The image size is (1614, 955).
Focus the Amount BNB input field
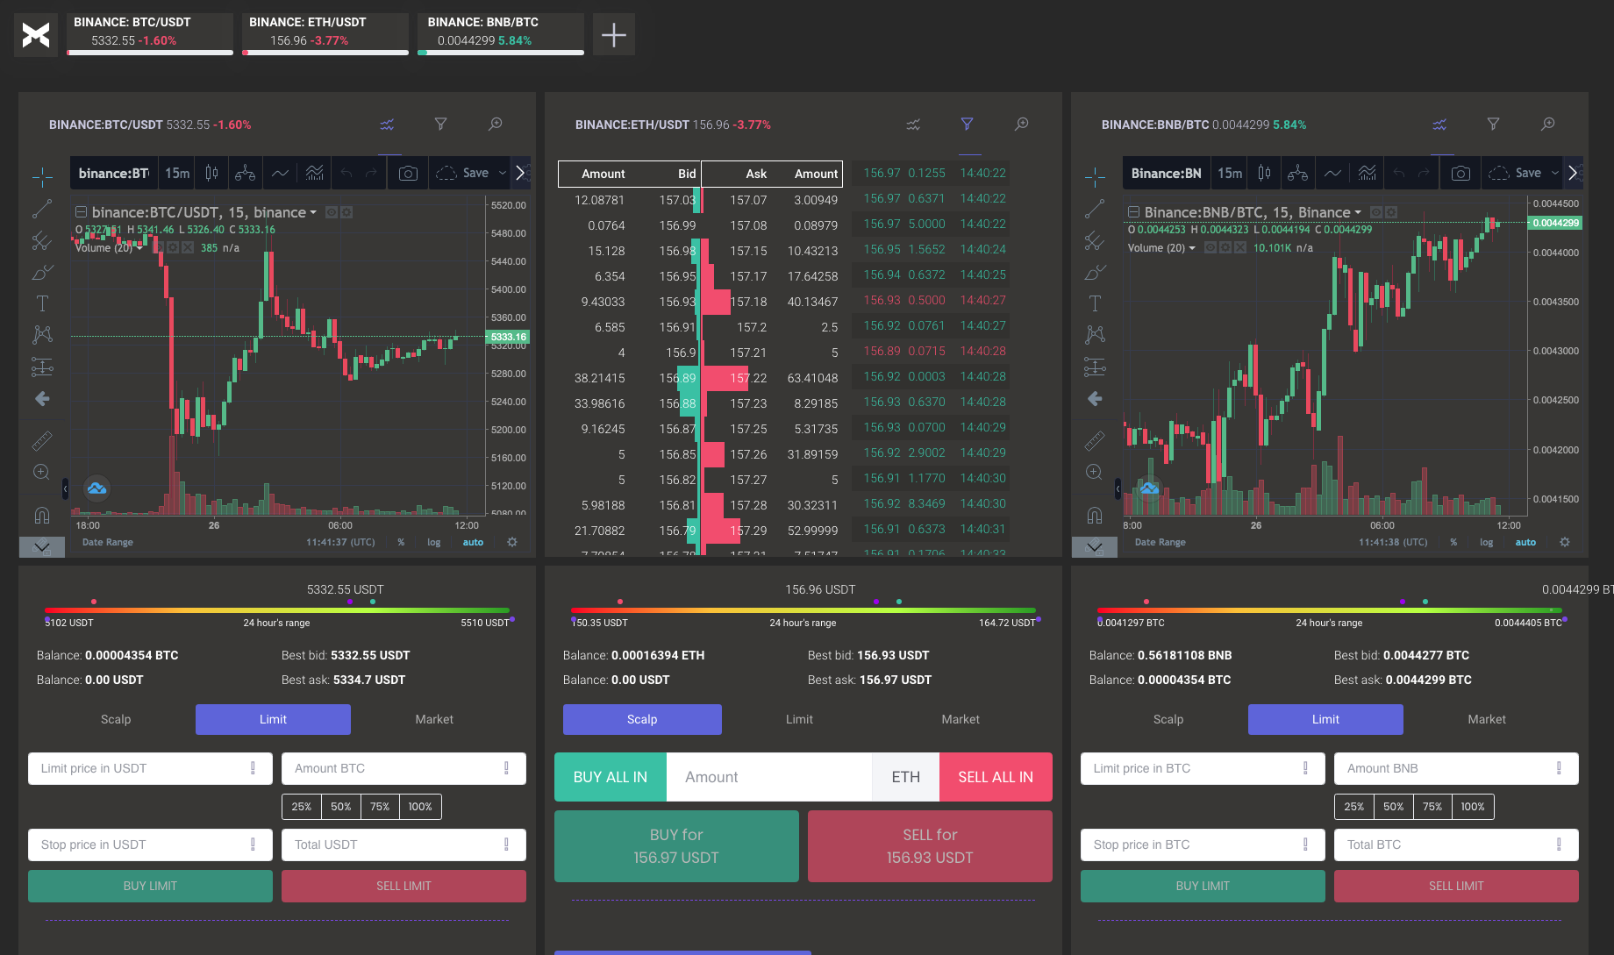tap(1456, 768)
